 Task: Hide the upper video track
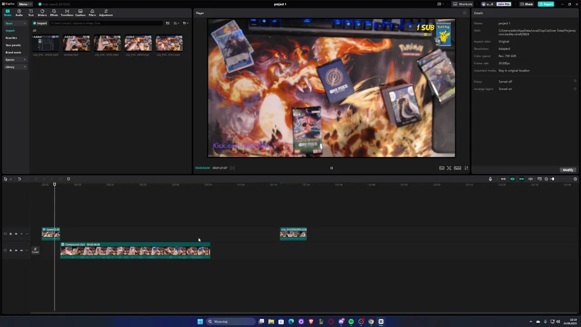pos(16,234)
